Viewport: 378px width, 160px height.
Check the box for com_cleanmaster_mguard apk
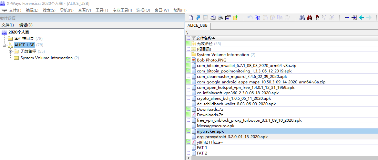(x=189, y=77)
